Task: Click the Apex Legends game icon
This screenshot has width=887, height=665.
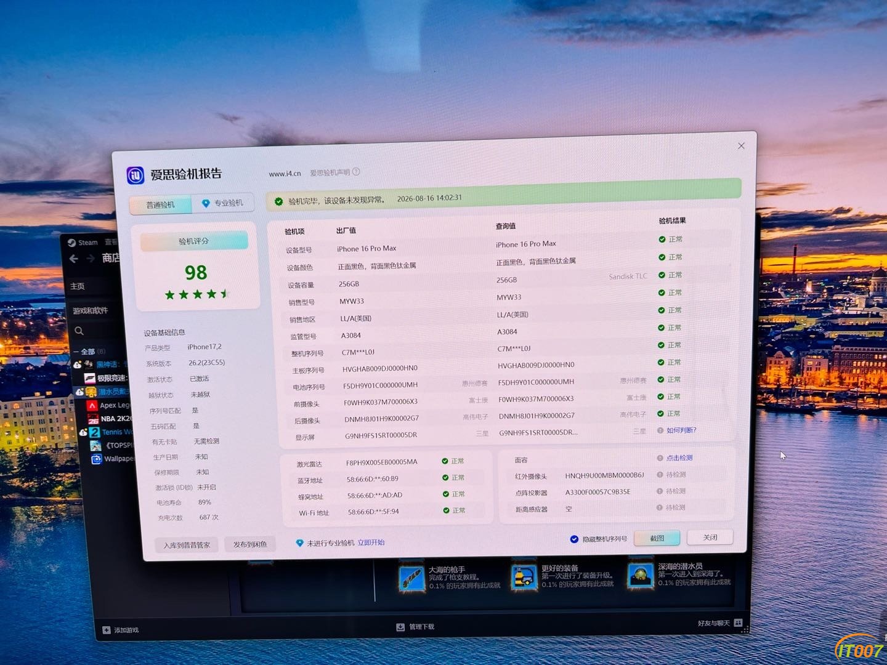Action: [92, 406]
